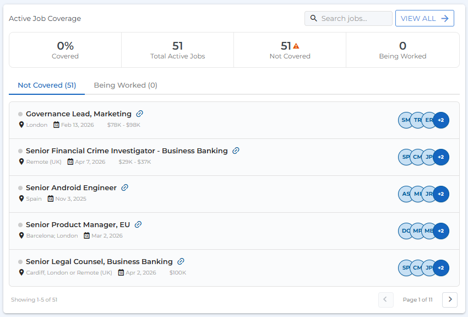Click the Mar 2, 2026 date text
Screen dimensions: 468x317
point(107,236)
